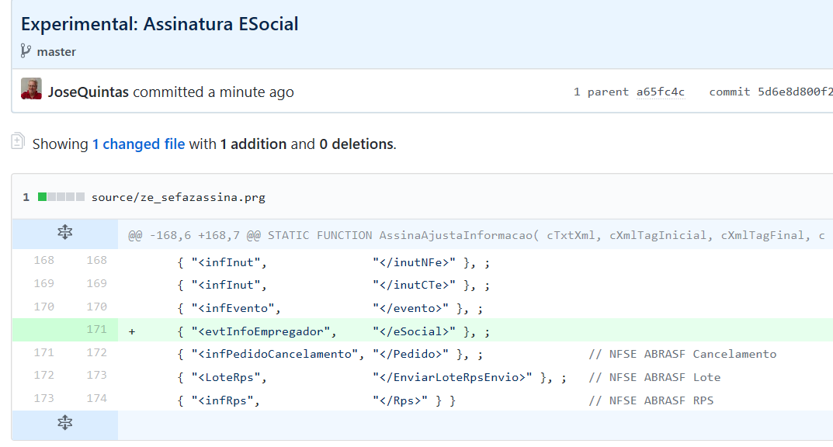Click new line number 174

point(96,399)
